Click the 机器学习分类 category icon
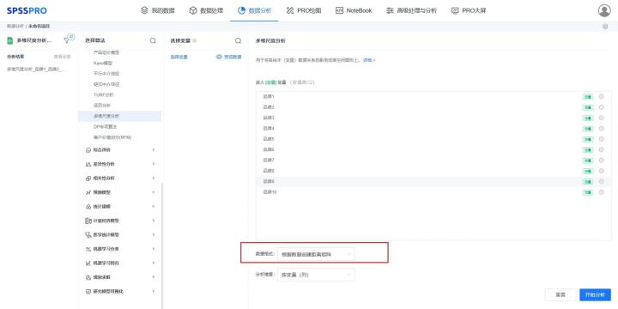Screen dimensions: 618x309 pos(88,249)
